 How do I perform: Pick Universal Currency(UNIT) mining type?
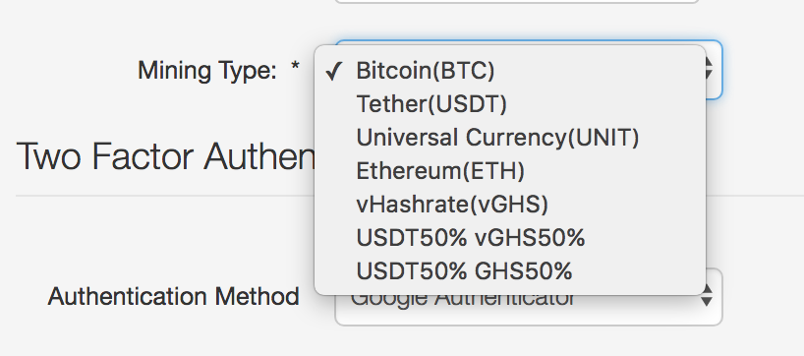pos(510,138)
